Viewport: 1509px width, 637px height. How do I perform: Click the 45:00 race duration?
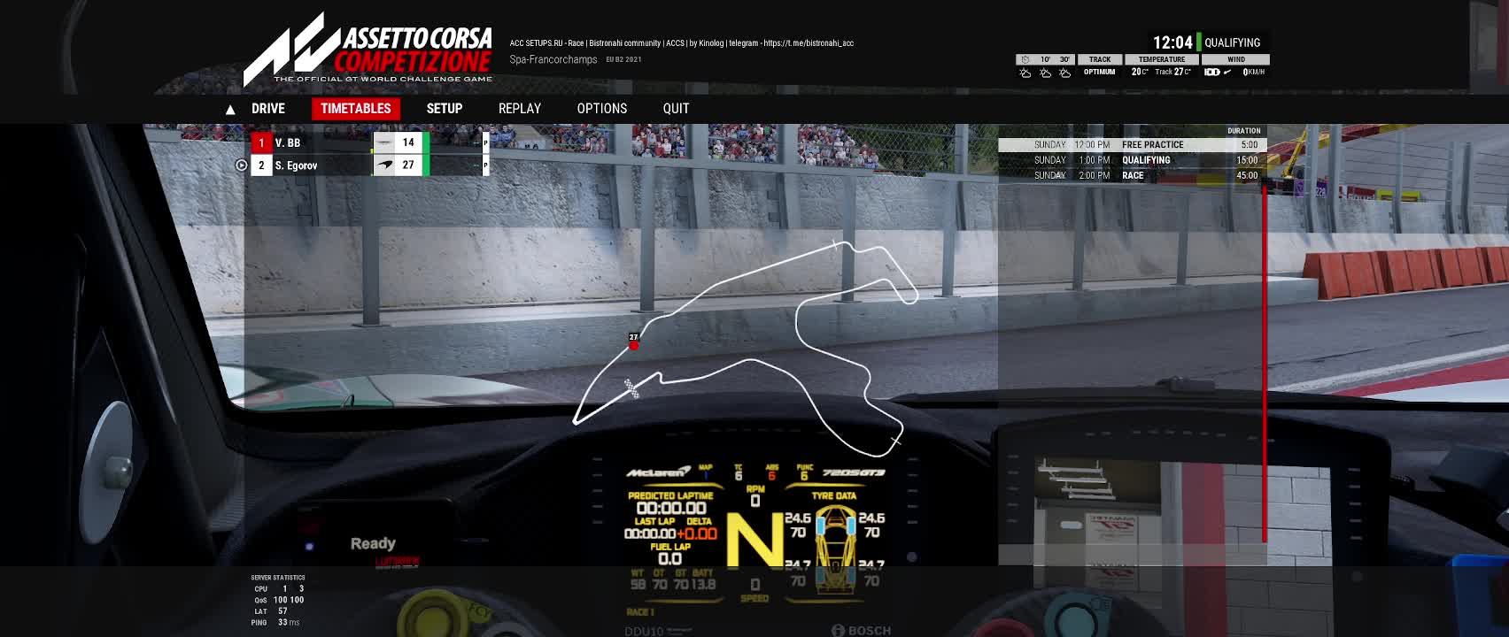(1247, 175)
